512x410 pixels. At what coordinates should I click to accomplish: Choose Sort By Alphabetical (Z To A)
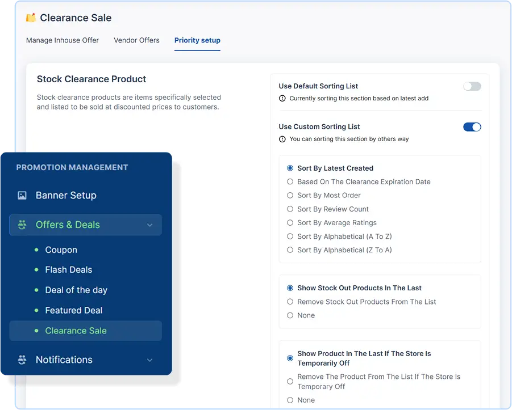pyautogui.click(x=290, y=250)
